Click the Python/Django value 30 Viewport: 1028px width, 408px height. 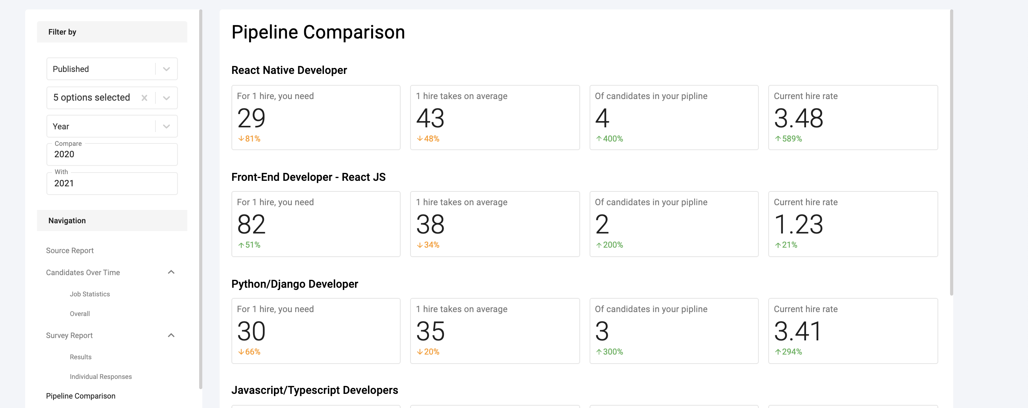pyautogui.click(x=251, y=331)
